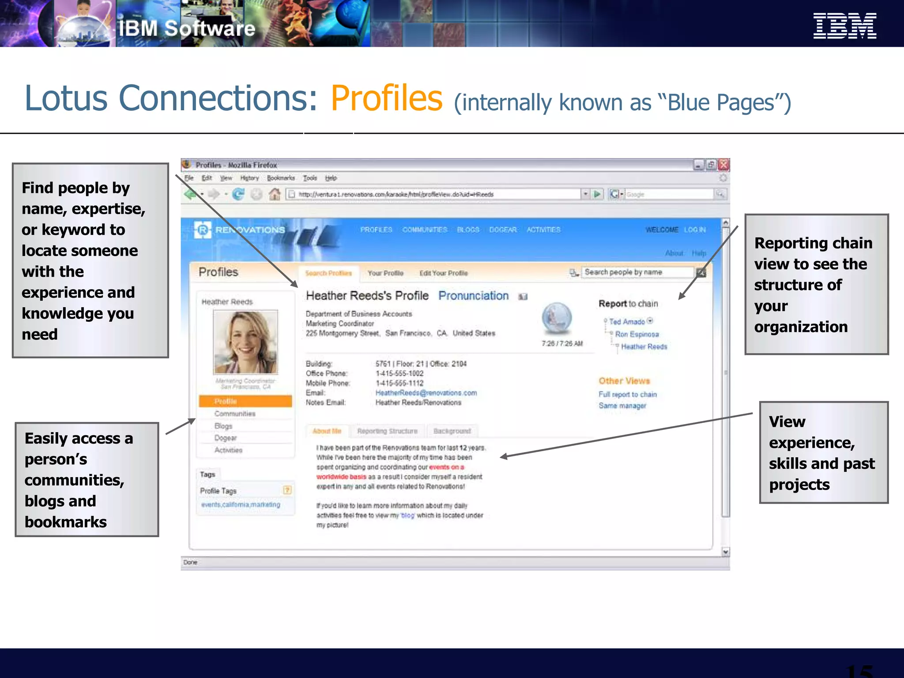The width and height of the screenshot is (904, 678).
Task: Click the Google search field
Action: coord(669,194)
